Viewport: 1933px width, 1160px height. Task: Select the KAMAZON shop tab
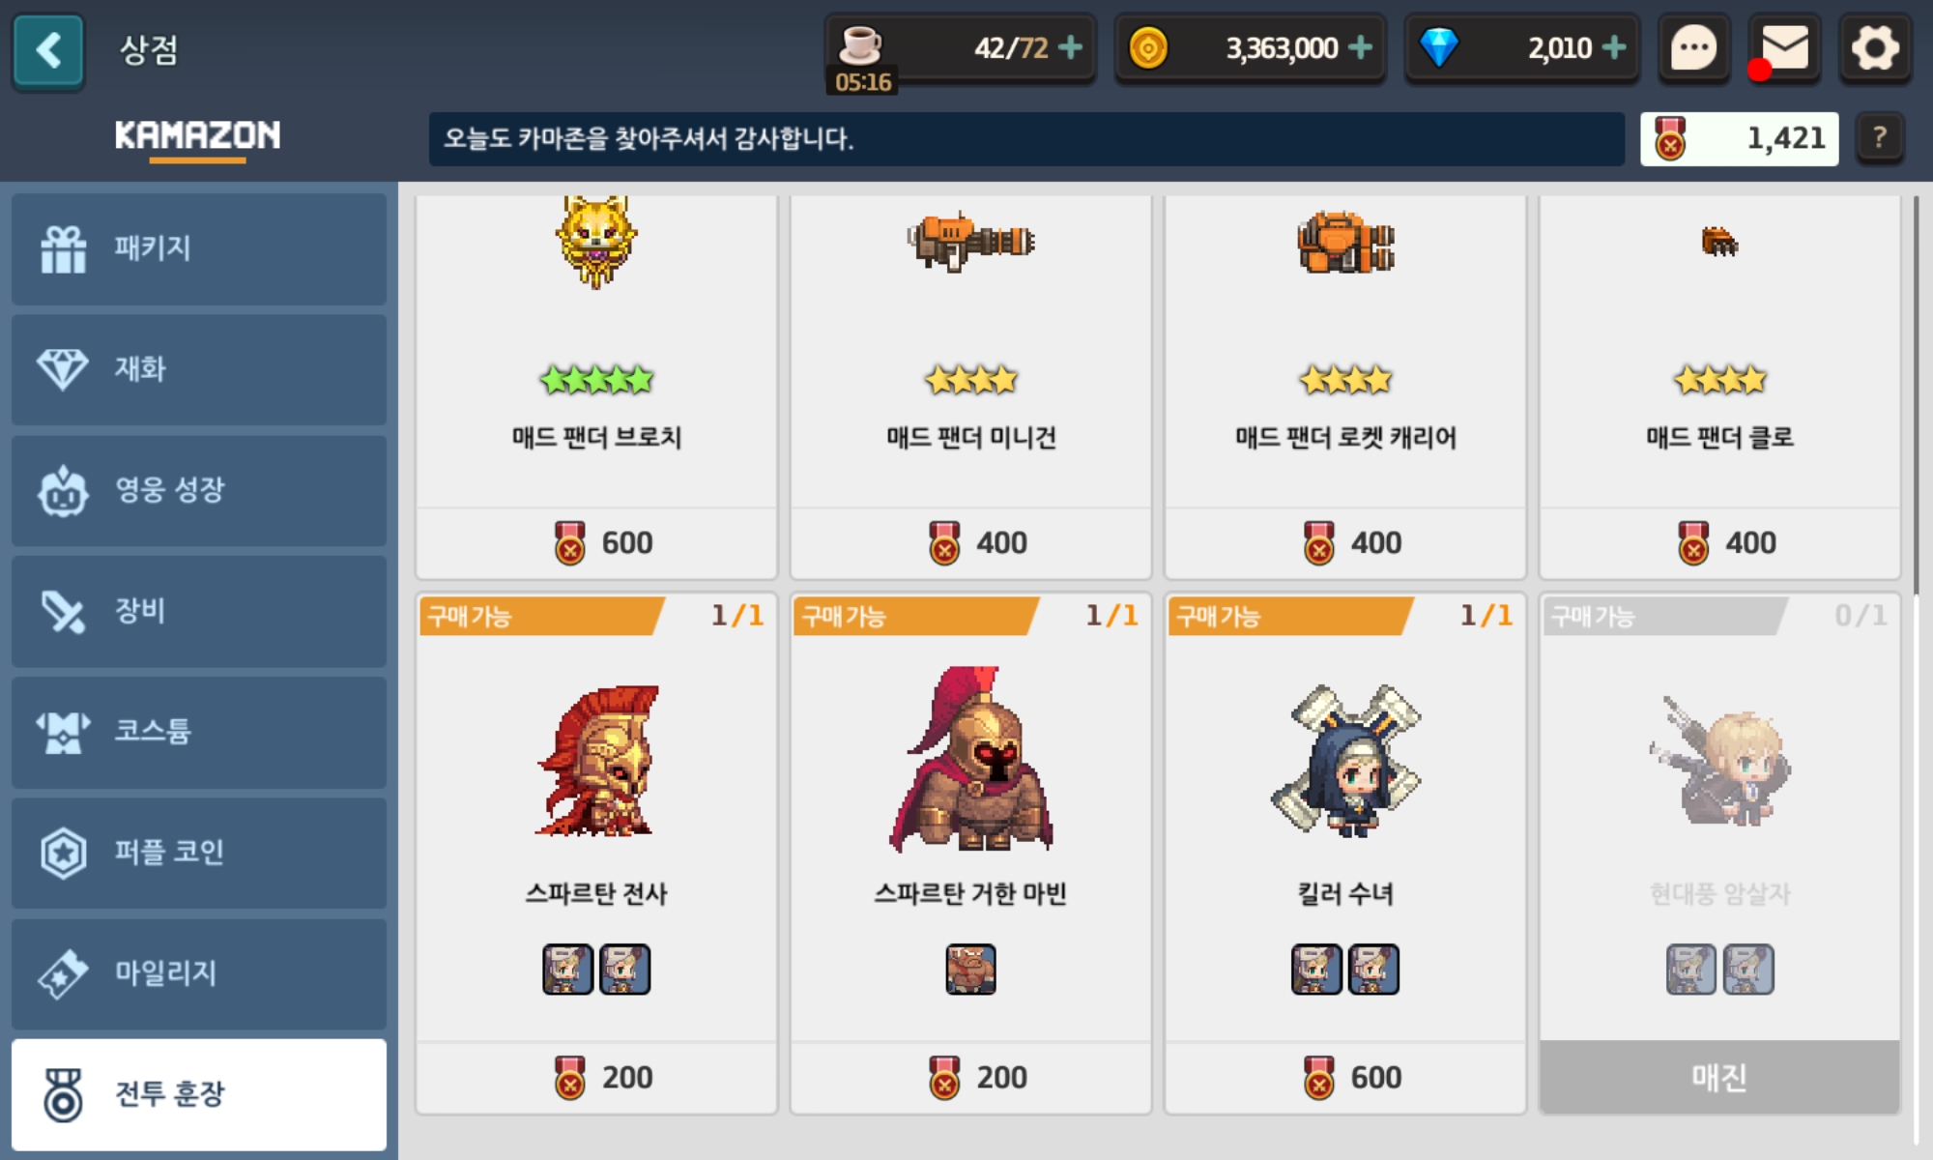(198, 135)
